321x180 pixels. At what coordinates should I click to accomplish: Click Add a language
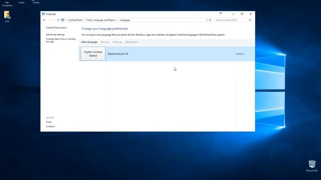[x=89, y=42]
